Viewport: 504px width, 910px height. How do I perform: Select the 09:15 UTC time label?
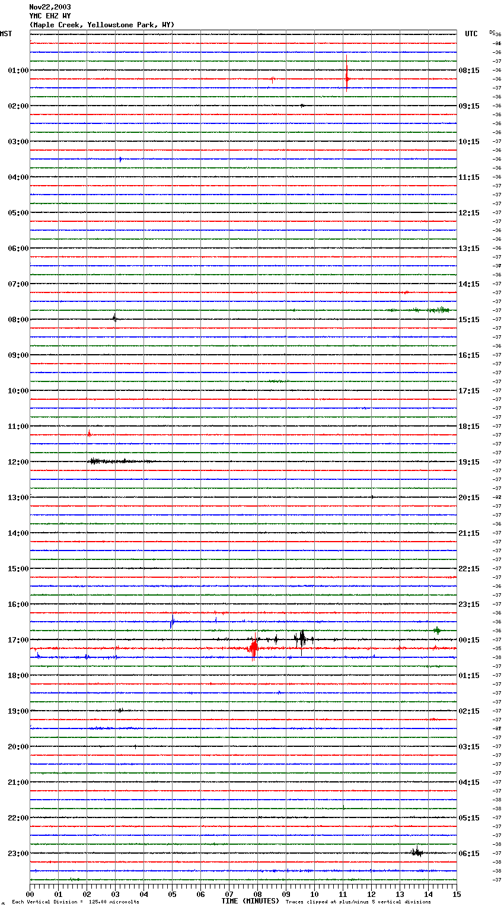pyautogui.click(x=469, y=106)
